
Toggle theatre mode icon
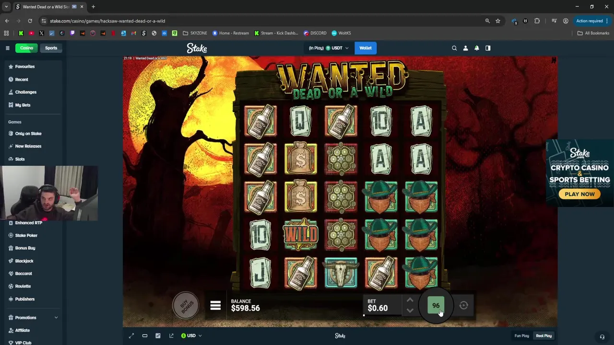point(144,336)
